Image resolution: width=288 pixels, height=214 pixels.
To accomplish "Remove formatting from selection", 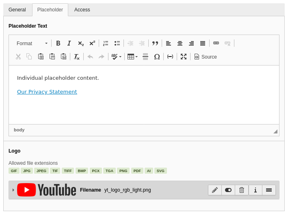I will (77, 57).
